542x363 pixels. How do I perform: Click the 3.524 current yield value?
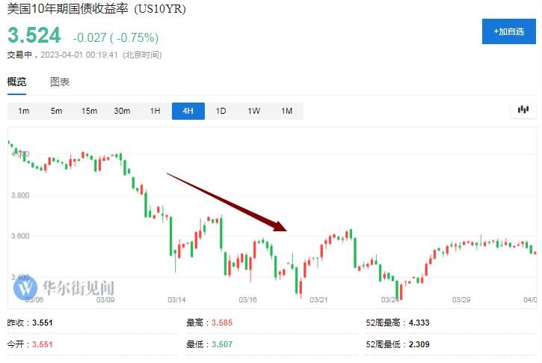point(34,36)
